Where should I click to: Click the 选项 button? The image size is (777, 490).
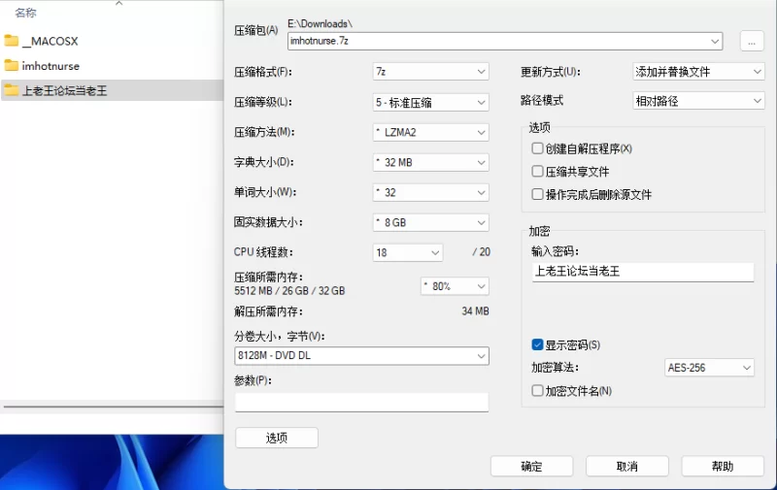(277, 438)
